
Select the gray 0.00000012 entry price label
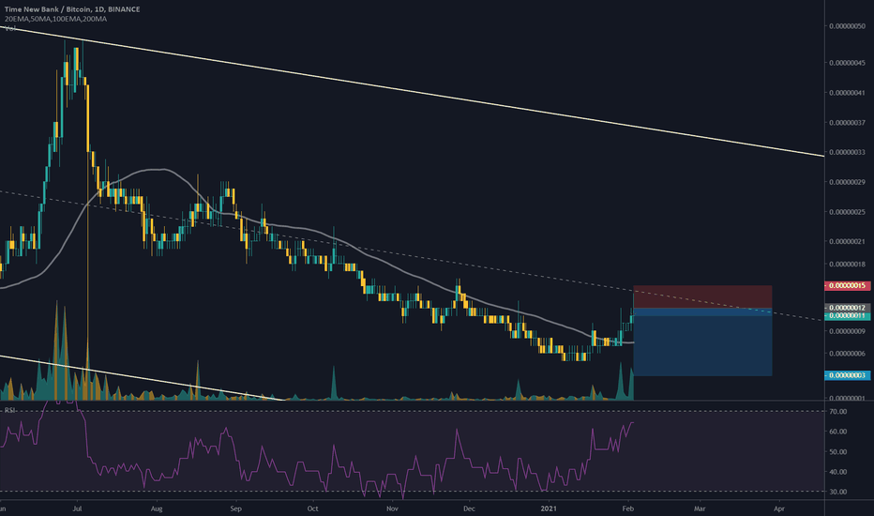pyautogui.click(x=847, y=308)
